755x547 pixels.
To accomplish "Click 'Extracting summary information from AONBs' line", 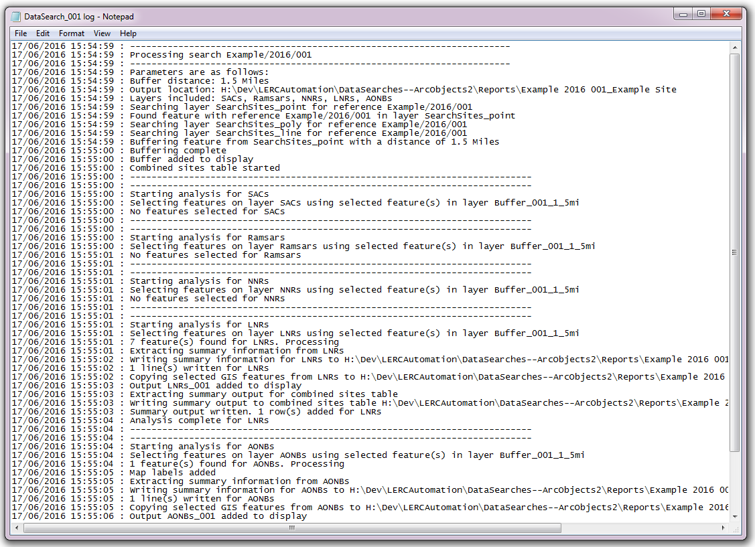I will [181, 481].
